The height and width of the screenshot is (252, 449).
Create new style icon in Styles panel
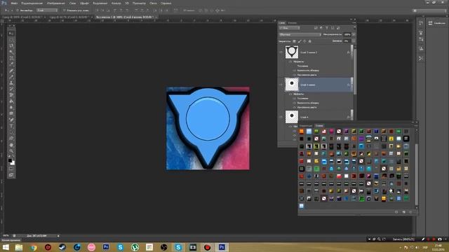(404, 212)
